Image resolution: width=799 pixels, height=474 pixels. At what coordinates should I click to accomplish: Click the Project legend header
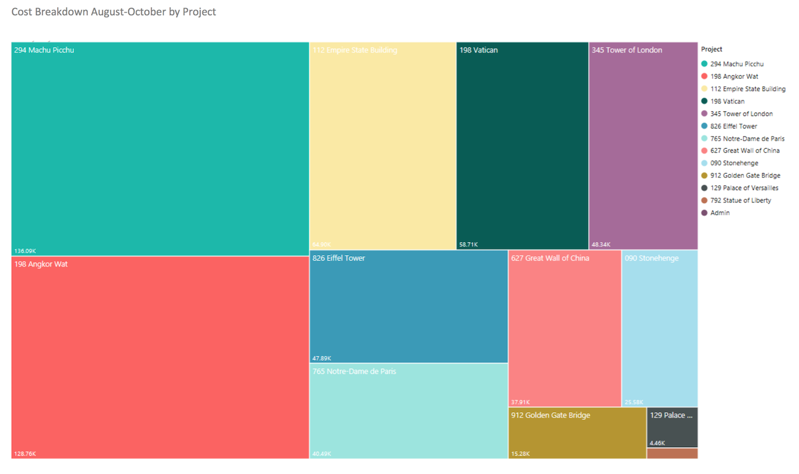pyautogui.click(x=712, y=50)
